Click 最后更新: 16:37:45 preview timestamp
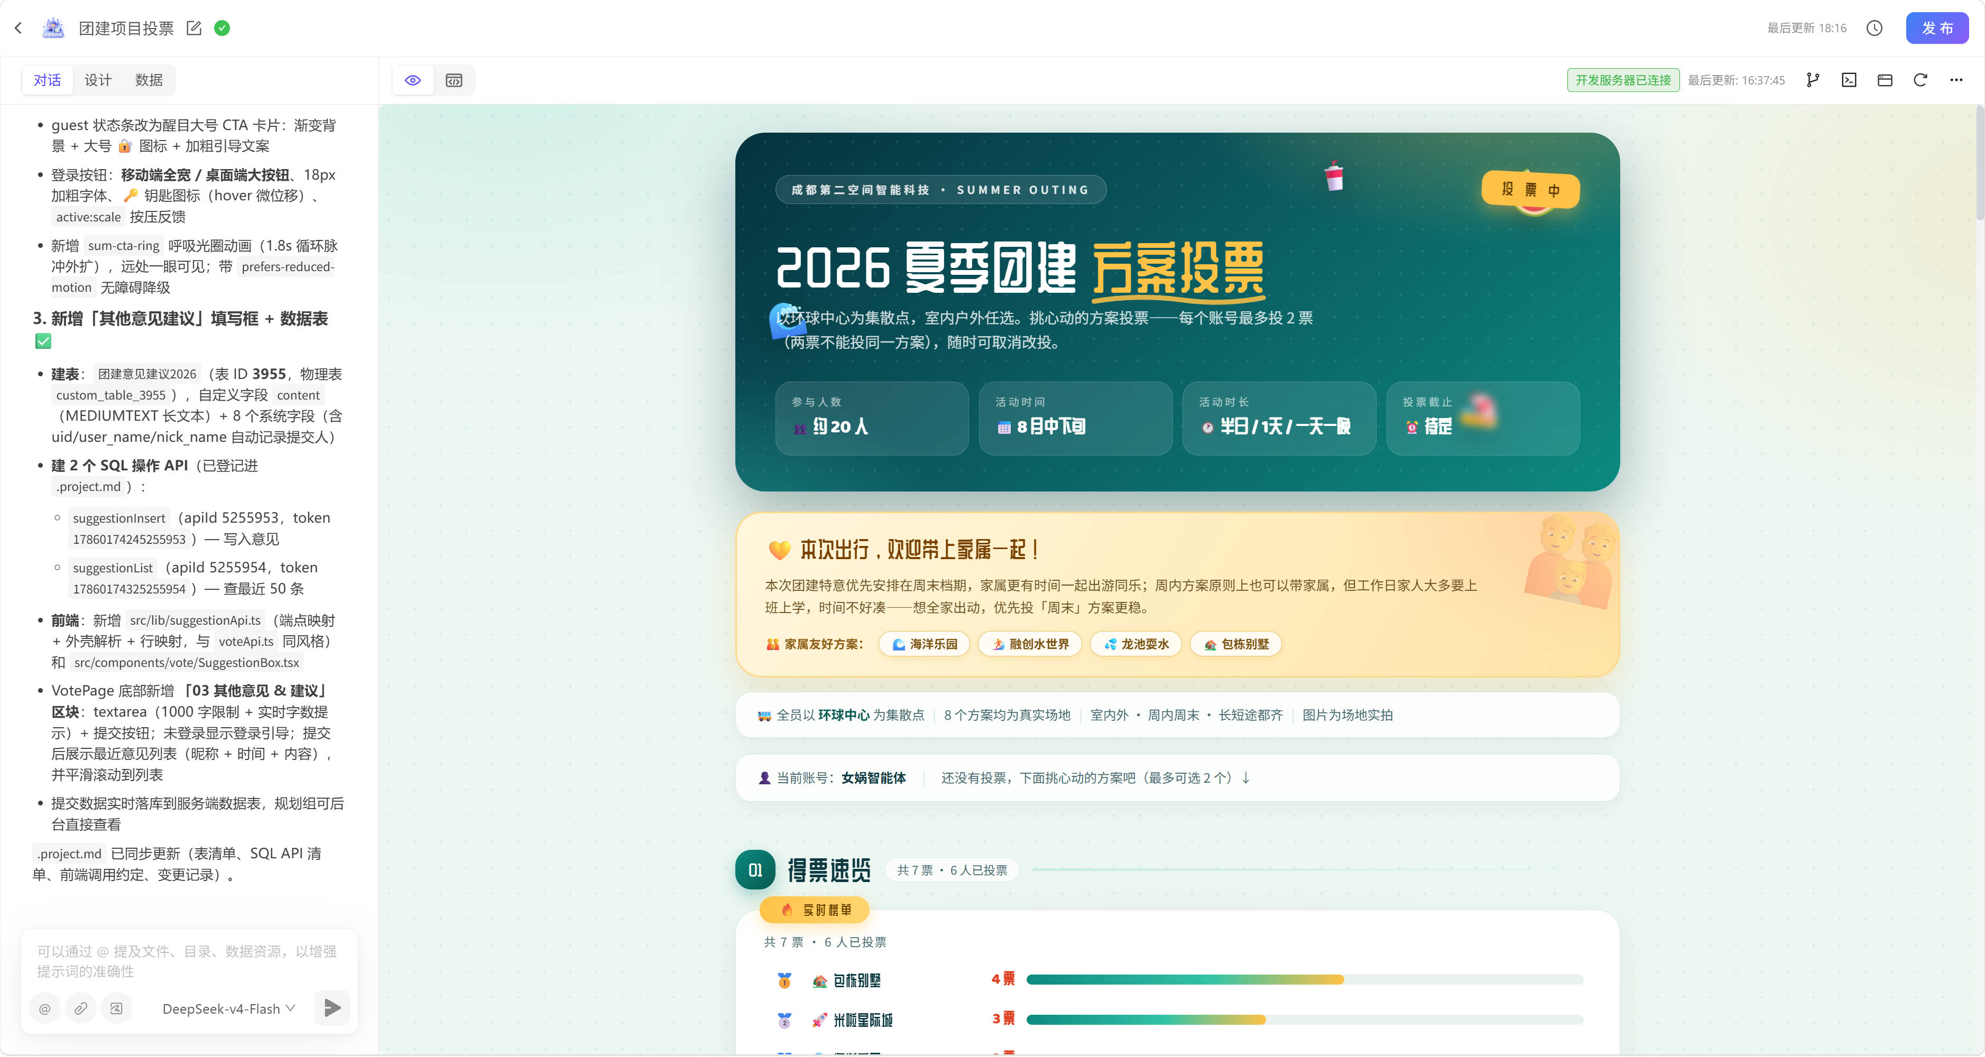Viewport: 1985px width, 1057px height. click(1736, 80)
